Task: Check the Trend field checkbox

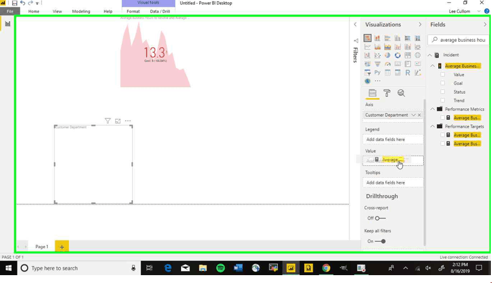Action: (442, 100)
